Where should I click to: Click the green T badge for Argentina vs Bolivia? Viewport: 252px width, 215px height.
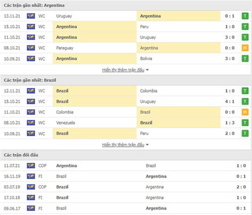coord(245,59)
